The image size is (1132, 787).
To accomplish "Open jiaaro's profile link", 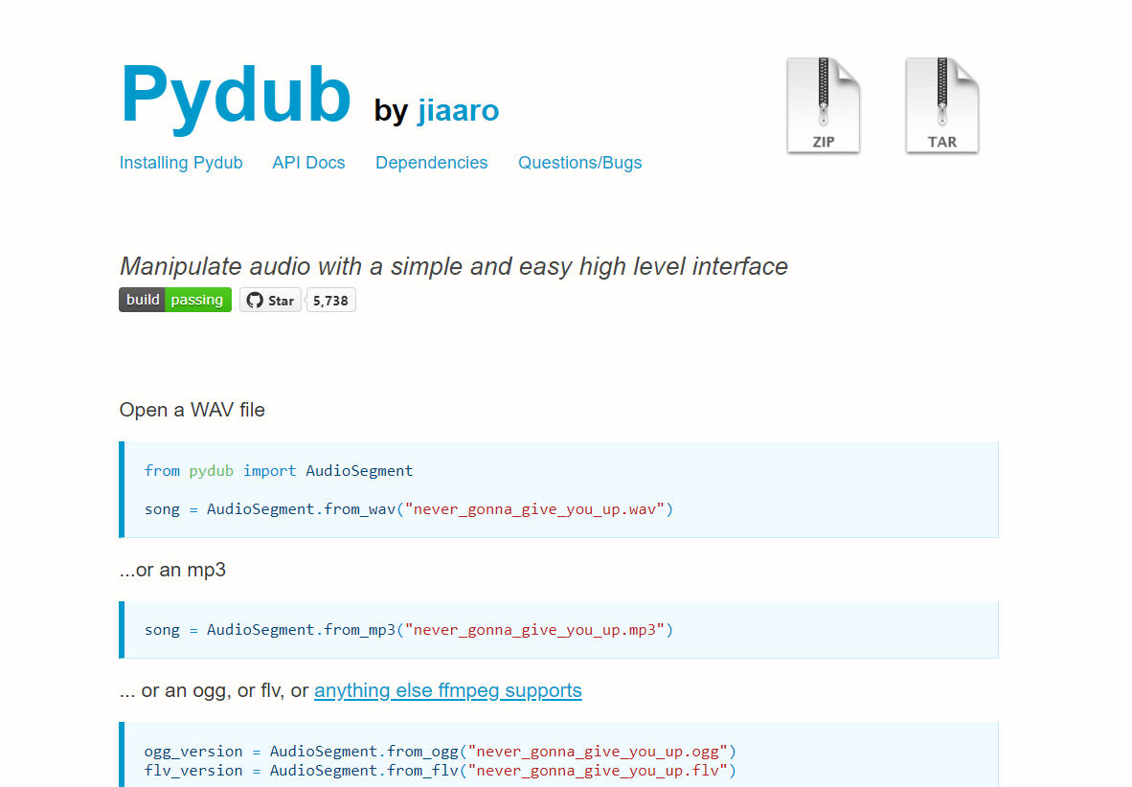I will click(x=458, y=110).
